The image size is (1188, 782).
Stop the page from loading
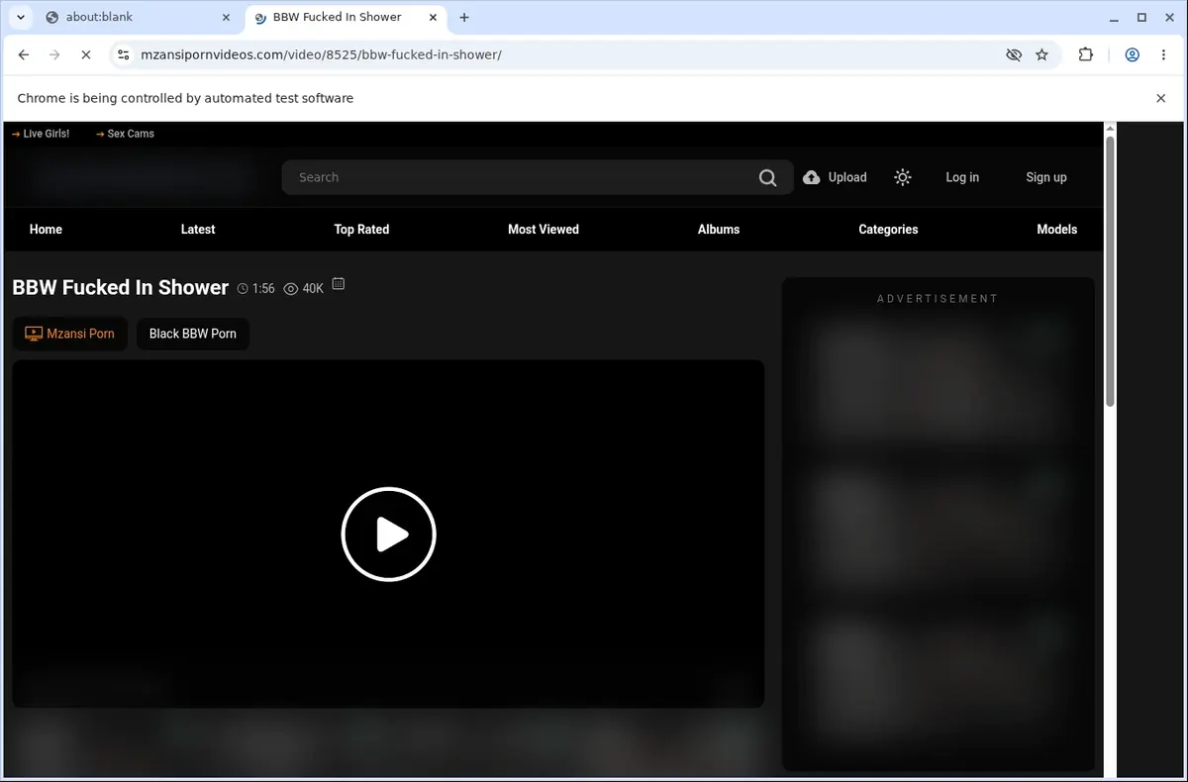tap(86, 55)
